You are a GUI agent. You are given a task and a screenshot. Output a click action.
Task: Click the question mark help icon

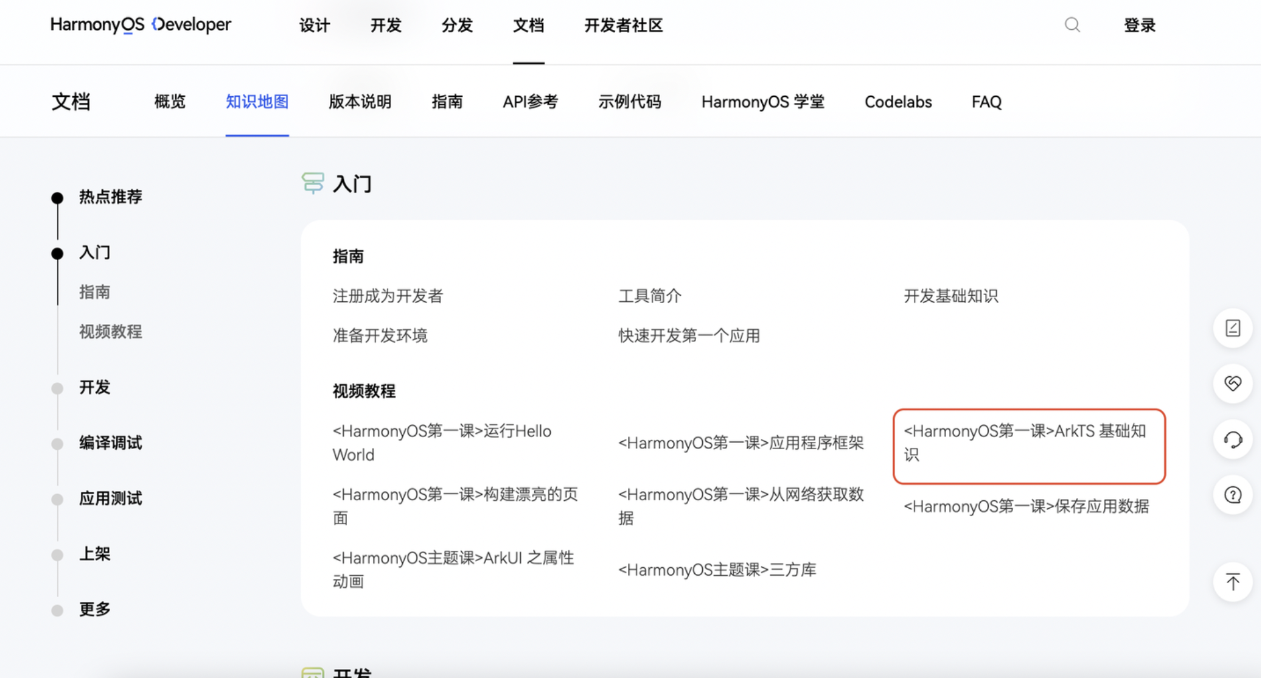[x=1233, y=495]
